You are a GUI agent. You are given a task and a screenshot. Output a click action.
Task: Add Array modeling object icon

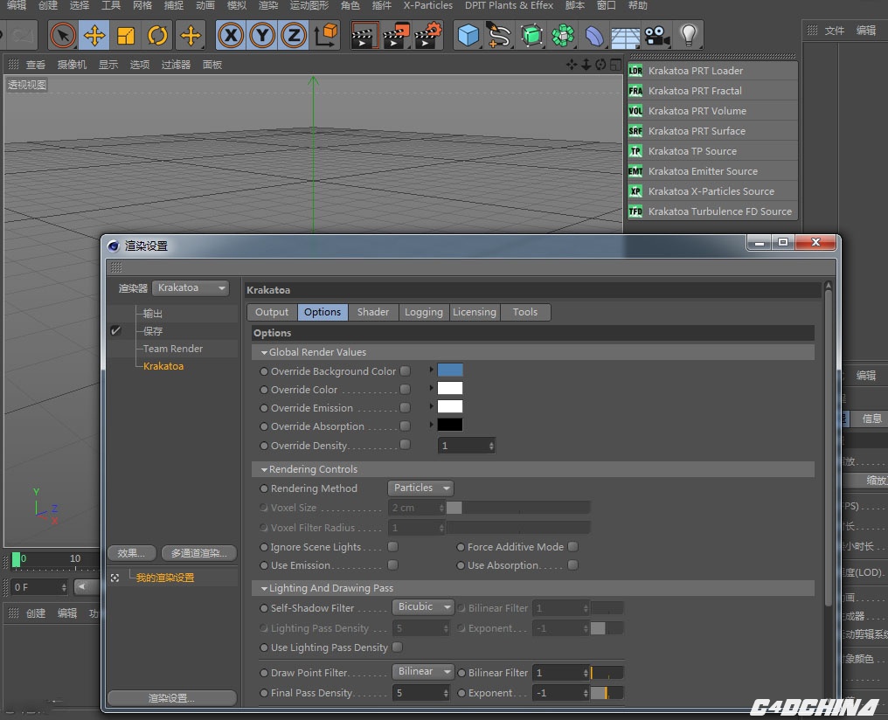point(563,35)
